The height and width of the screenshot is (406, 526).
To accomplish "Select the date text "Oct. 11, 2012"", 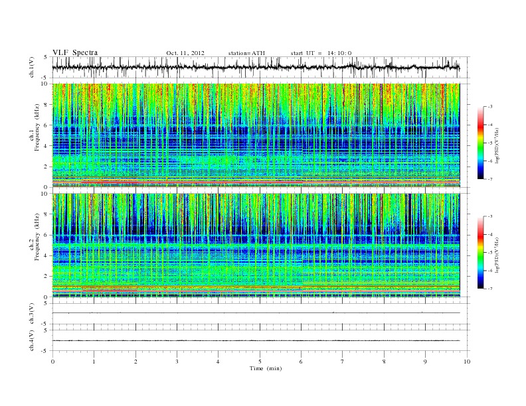I will tap(185, 53).
